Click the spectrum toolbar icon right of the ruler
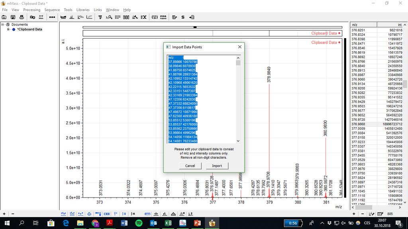Image resolution: width=408 pixels, height=229 pixels. pos(156,213)
